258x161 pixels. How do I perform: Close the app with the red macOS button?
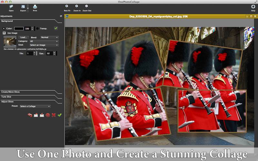click(x=3, y=2)
